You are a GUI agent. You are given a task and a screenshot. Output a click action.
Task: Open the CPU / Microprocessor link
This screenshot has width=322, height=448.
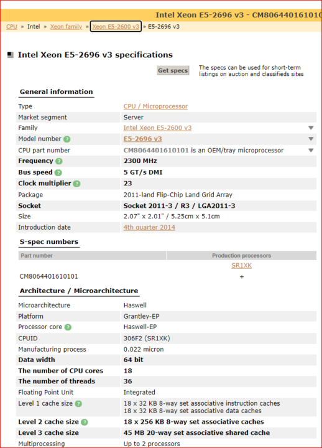point(155,106)
